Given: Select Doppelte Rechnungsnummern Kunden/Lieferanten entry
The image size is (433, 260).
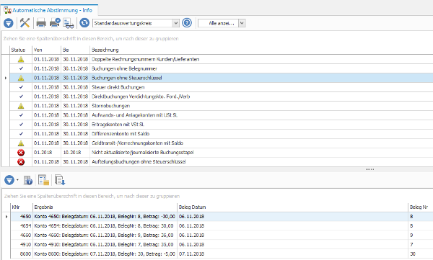Looking at the screenshot, I should coord(146,59).
